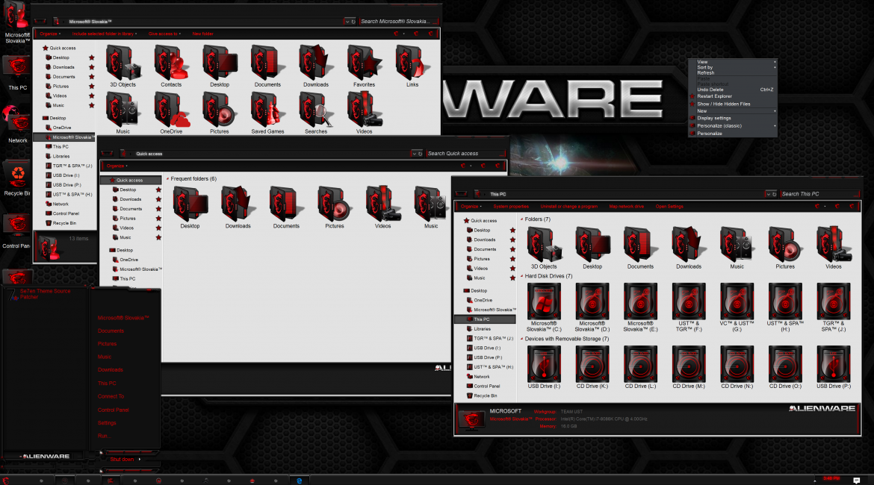Screen dimensions: 874x485
Task: Select OneDrive in Quick access window tree
Action: (x=128, y=260)
